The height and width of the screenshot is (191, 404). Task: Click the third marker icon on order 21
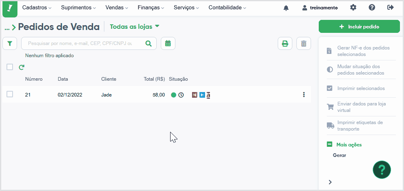208,95
